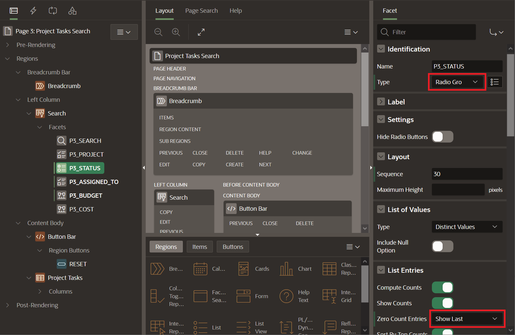Expand the Post-Rendering tree node
Image resolution: width=515 pixels, height=335 pixels.
point(7,305)
